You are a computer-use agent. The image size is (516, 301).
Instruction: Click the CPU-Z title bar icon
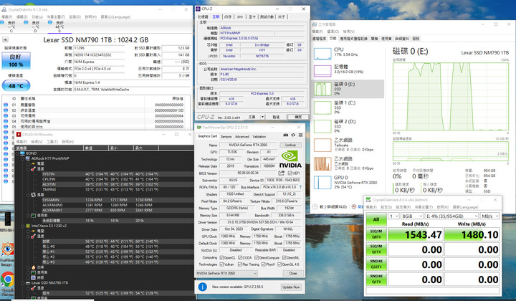(x=198, y=9)
